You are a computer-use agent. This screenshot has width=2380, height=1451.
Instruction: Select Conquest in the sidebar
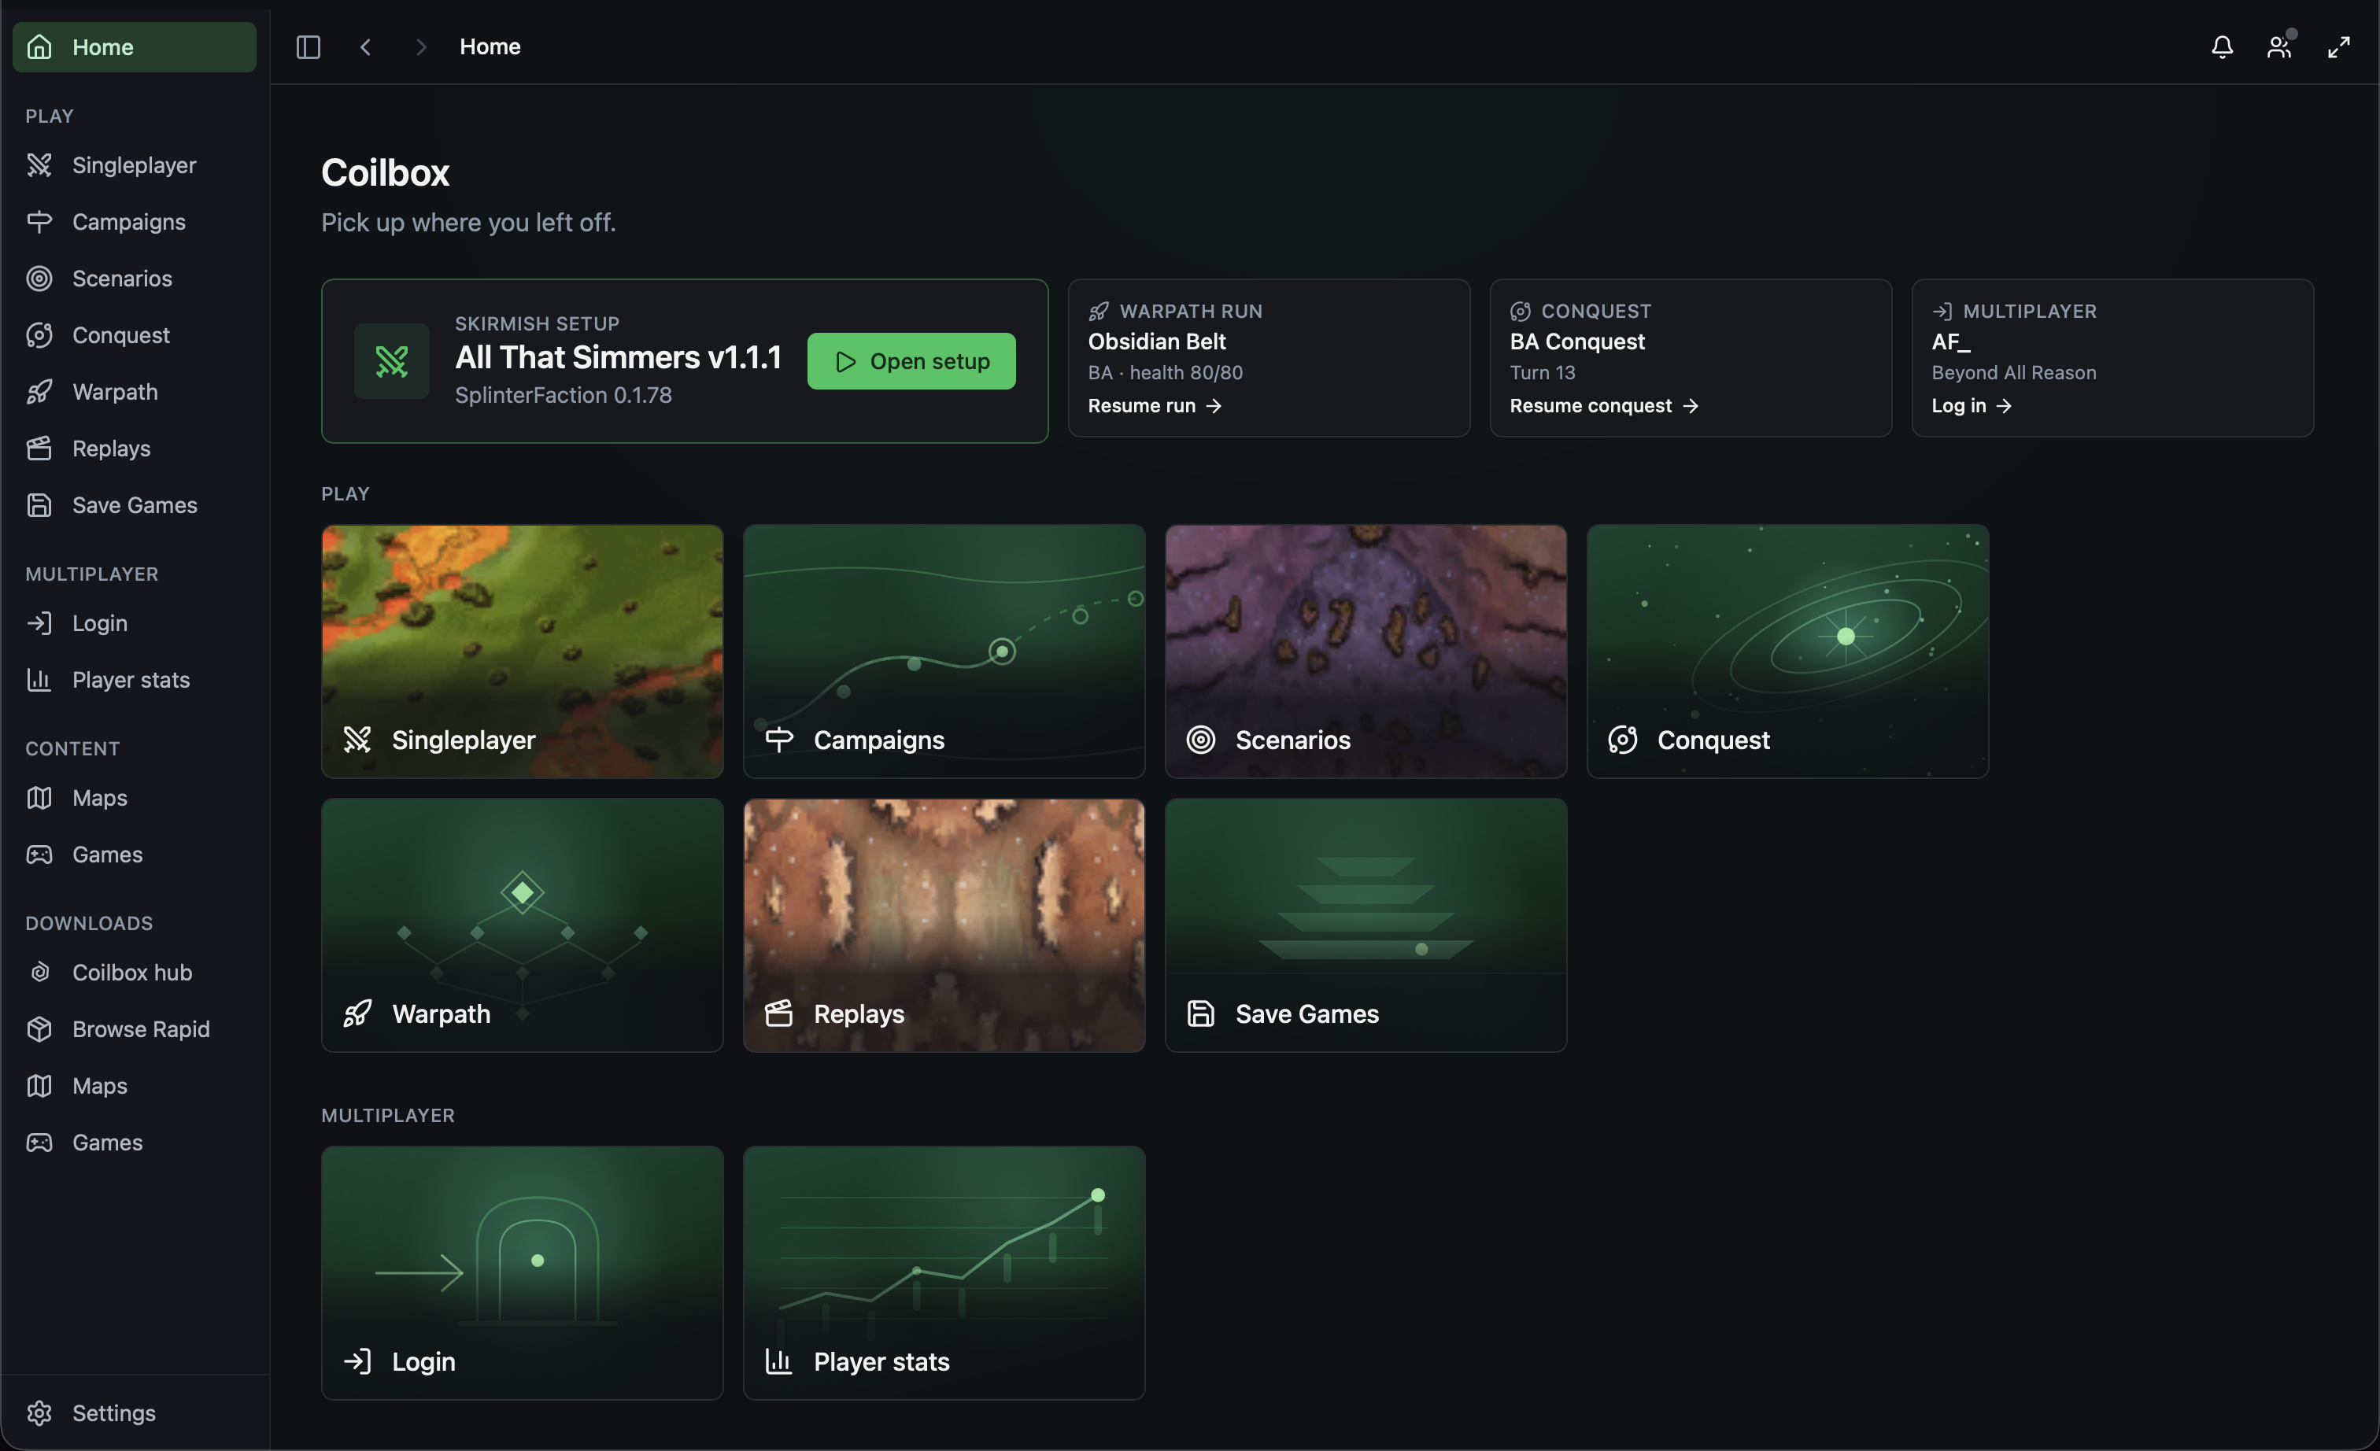coord(135,335)
